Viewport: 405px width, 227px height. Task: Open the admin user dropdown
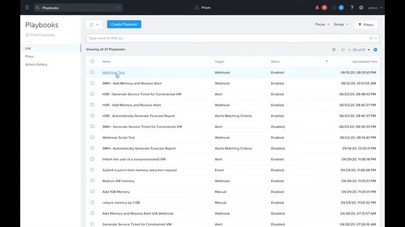375,8
